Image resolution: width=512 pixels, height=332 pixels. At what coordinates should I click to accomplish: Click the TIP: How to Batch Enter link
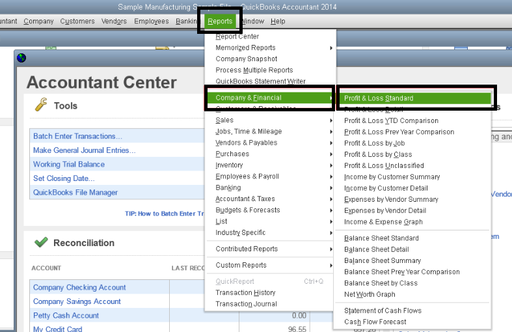[164, 214]
